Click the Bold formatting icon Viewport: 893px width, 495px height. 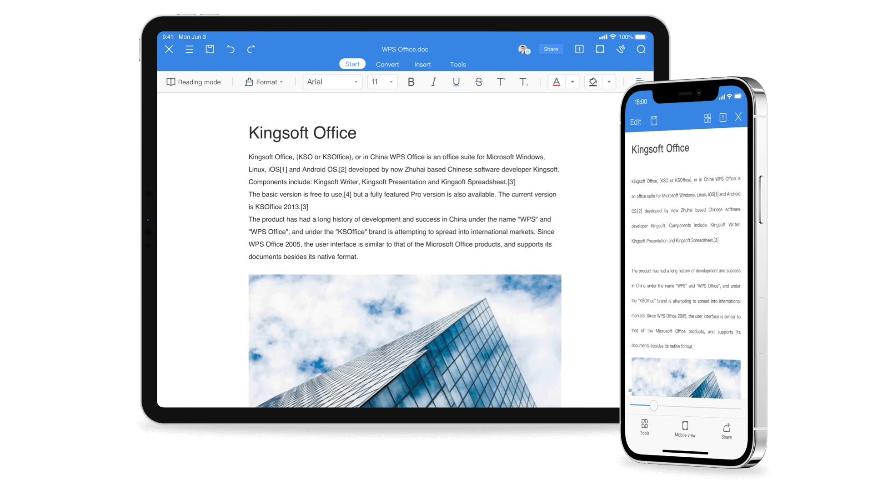click(x=411, y=82)
